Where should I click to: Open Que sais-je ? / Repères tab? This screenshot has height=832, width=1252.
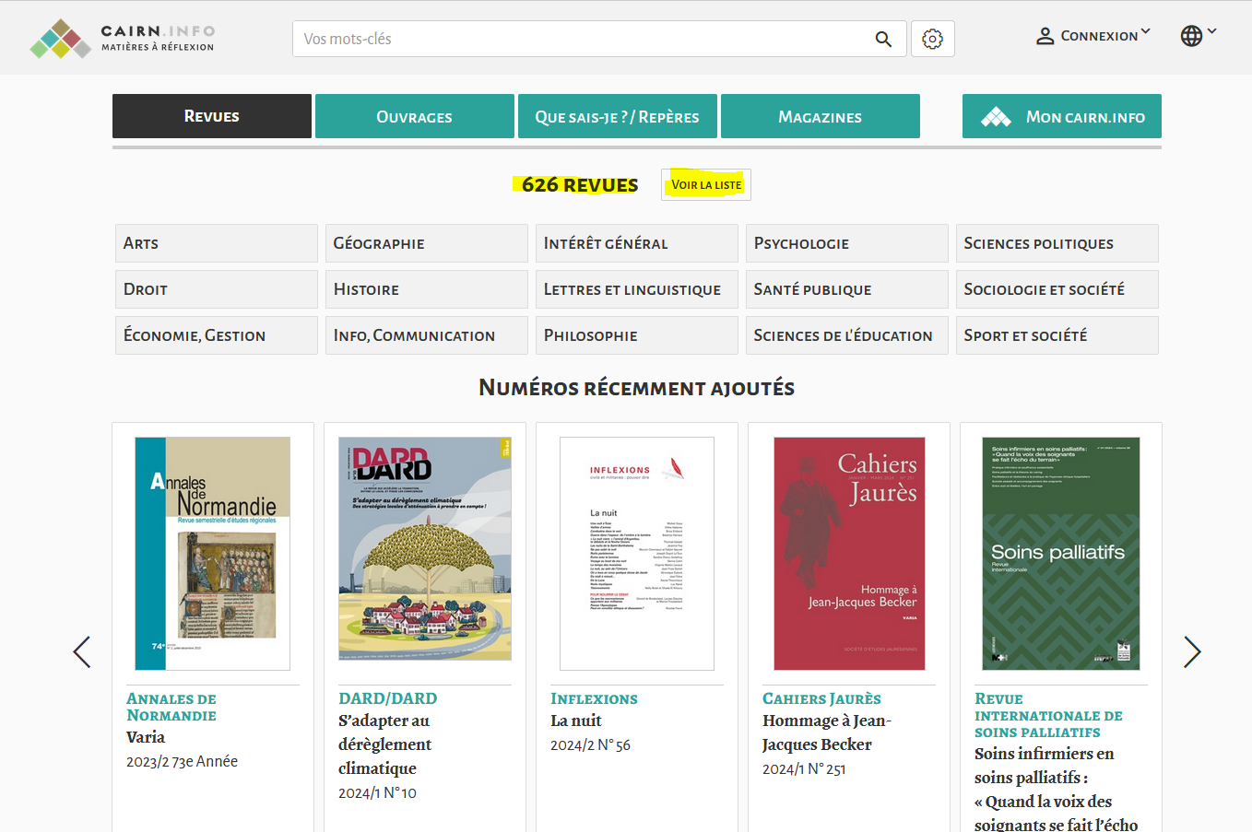tap(617, 117)
